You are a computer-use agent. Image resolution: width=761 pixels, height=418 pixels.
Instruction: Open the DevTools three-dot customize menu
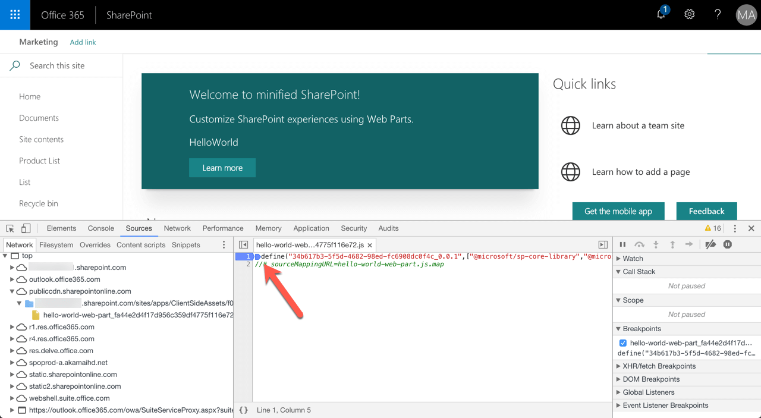tap(735, 228)
